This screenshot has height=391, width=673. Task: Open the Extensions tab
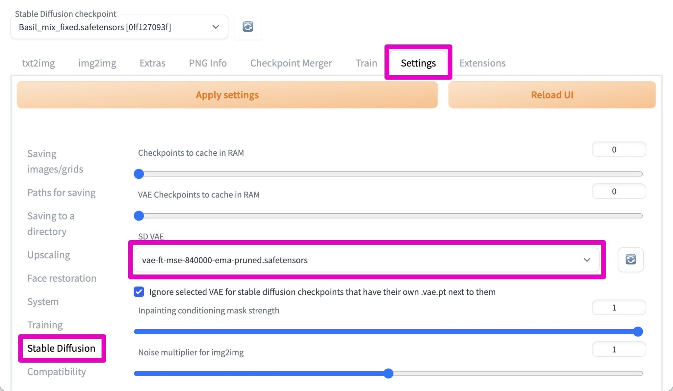[482, 63]
